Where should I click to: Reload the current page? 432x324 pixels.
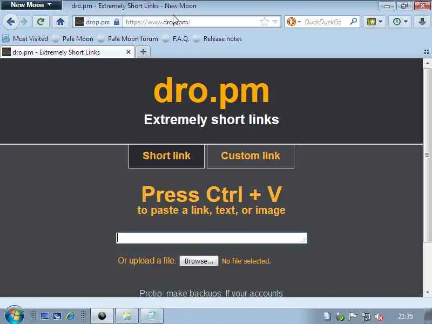[41, 22]
